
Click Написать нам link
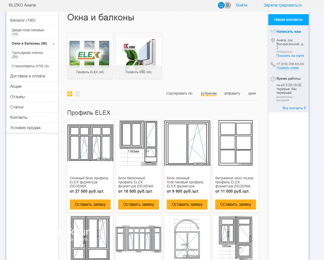(x=288, y=31)
